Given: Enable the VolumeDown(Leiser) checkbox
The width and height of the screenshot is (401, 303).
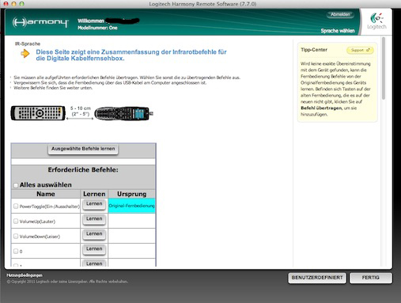Looking at the screenshot, I should coord(16,236).
